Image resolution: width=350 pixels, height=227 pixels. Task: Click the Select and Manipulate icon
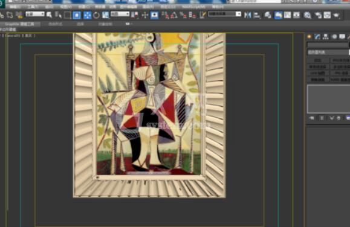tap(145, 15)
